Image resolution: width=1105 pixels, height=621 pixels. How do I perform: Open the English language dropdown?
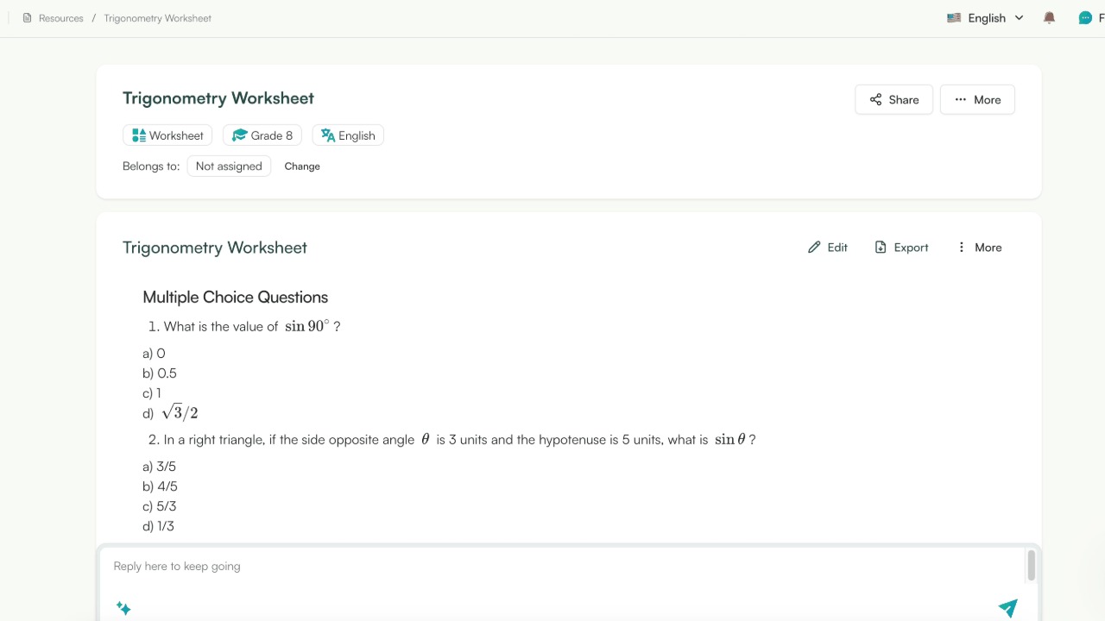point(984,17)
